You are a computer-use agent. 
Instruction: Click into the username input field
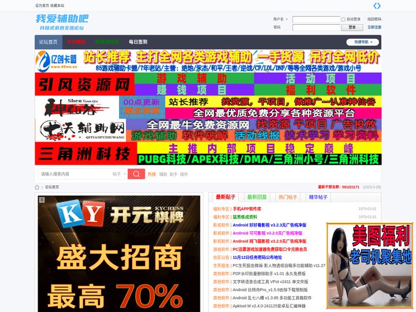(x=316, y=20)
